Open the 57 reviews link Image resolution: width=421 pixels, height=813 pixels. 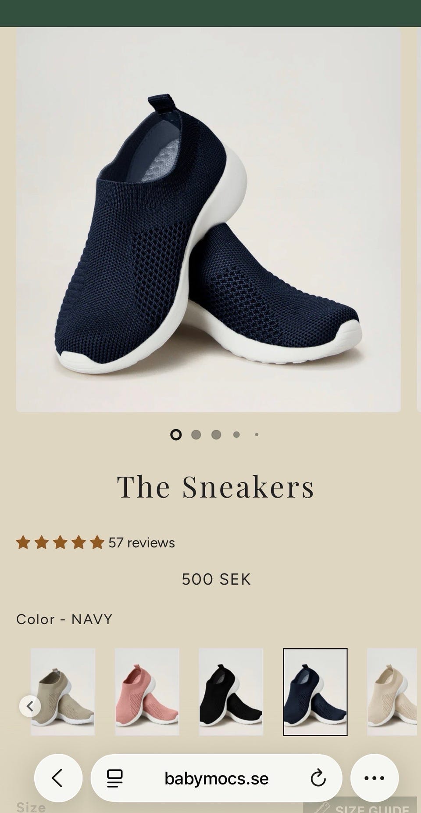point(142,543)
